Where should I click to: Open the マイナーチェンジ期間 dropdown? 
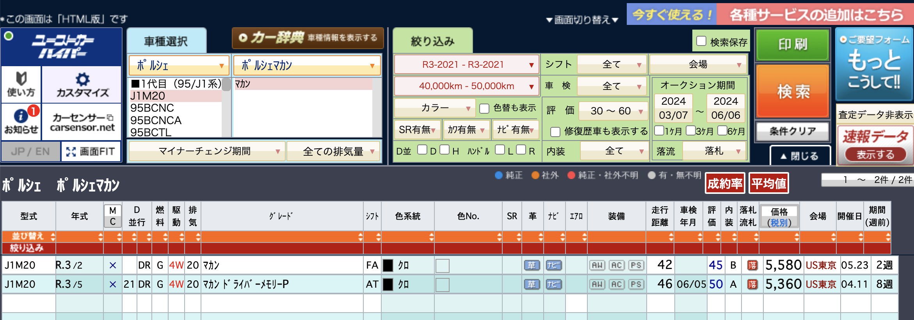[x=206, y=151]
